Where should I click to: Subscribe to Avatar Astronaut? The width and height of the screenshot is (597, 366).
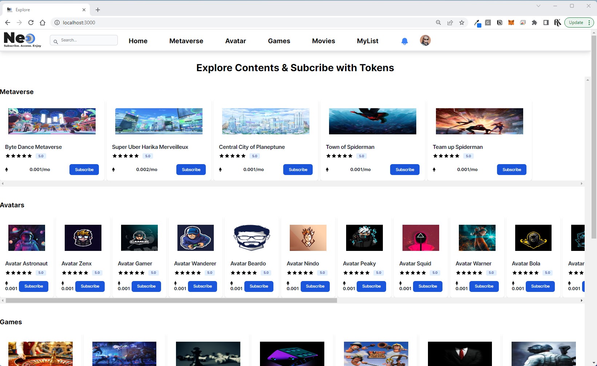click(33, 286)
